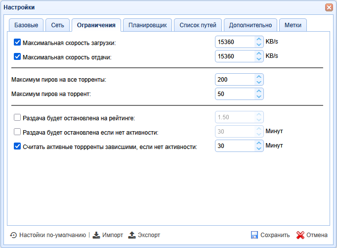Enable stop seeding at ratio checkbox
Viewport: 337px width, 248px height.
tap(17, 118)
